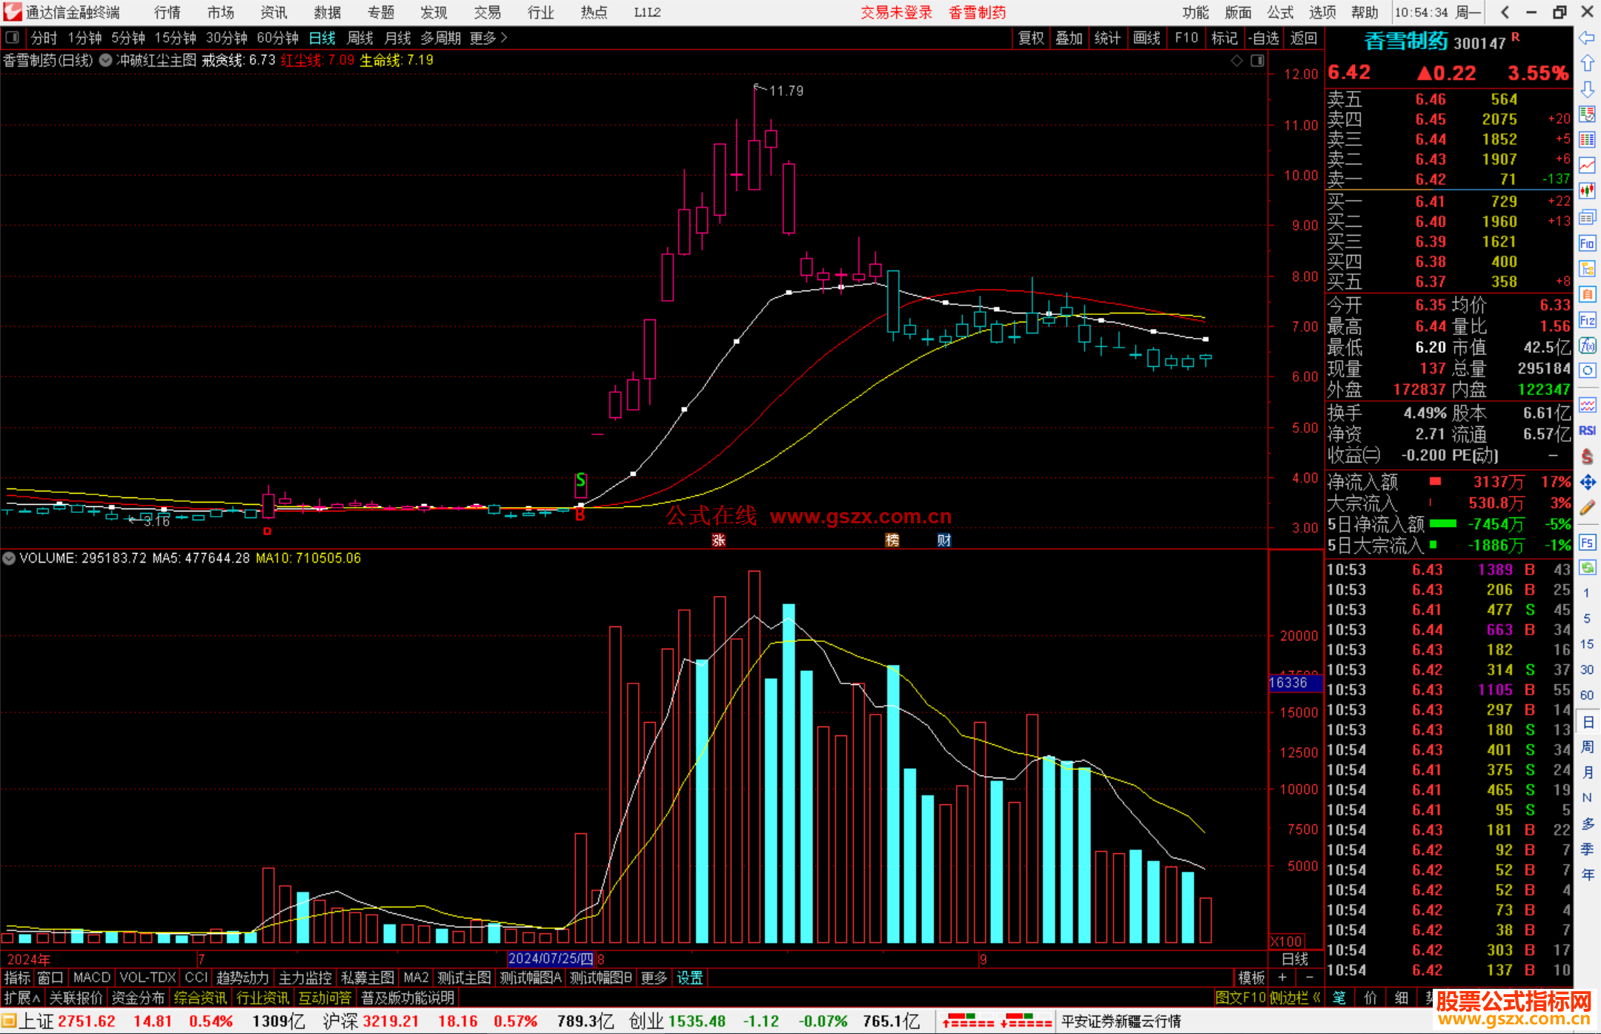
Task: Click the 16336 volume level marker
Action: pos(1295,683)
